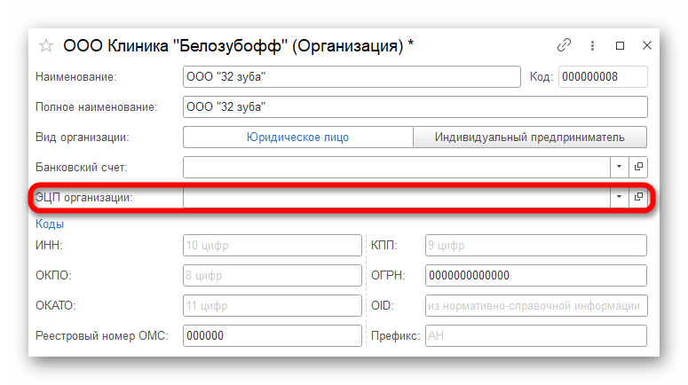This screenshot has height=385, width=688.
Task: Focus the КПП 9-digit field
Action: [x=535, y=246]
